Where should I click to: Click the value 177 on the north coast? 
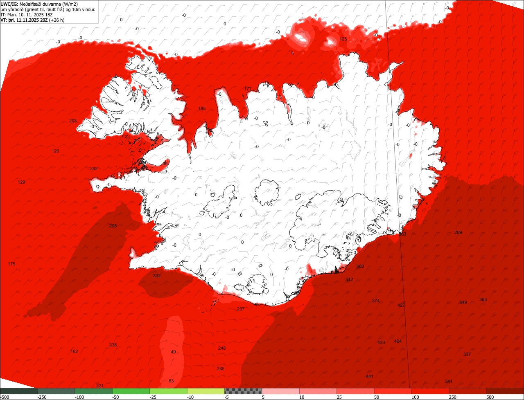click(x=248, y=89)
